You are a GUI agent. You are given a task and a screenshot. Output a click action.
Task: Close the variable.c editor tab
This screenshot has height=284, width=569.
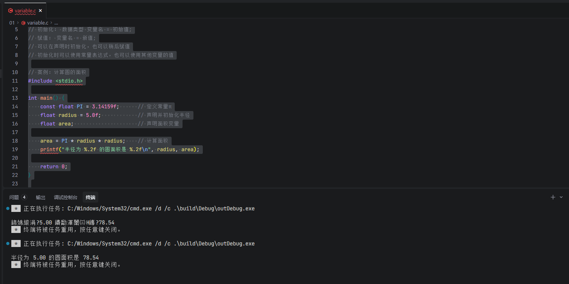tap(40, 11)
